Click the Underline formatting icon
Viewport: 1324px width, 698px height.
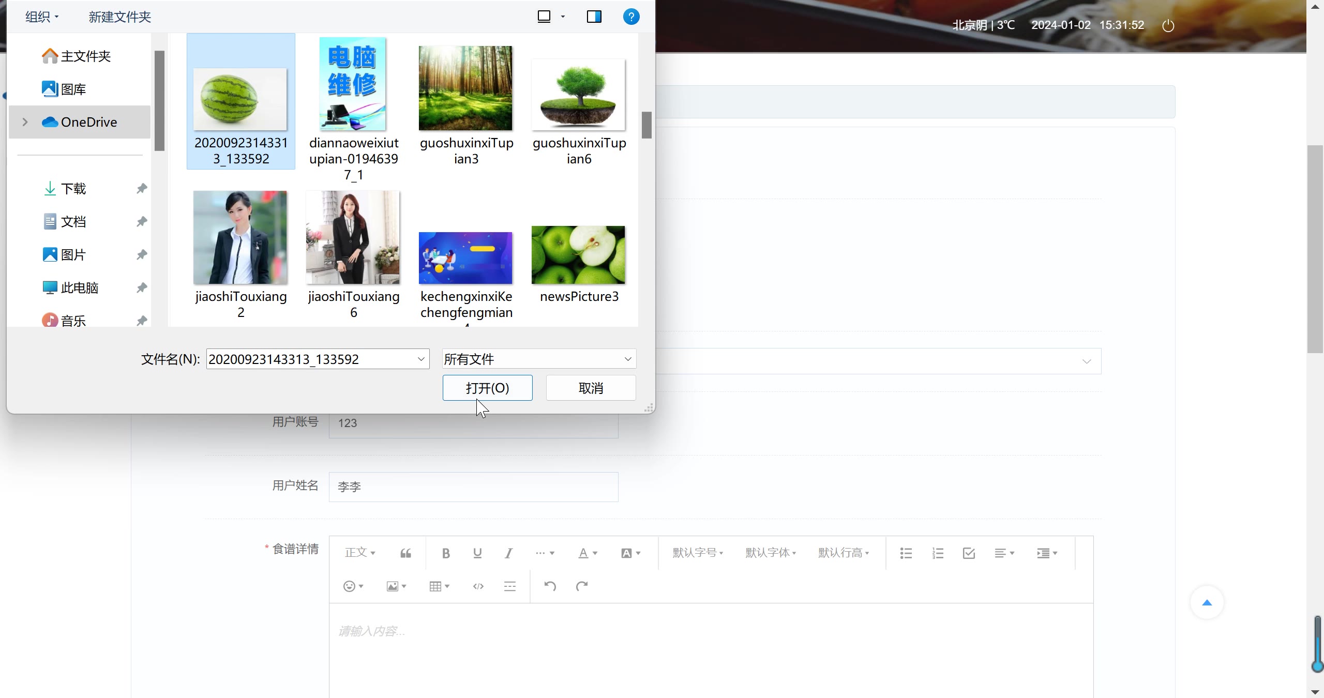pyautogui.click(x=477, y=553)
